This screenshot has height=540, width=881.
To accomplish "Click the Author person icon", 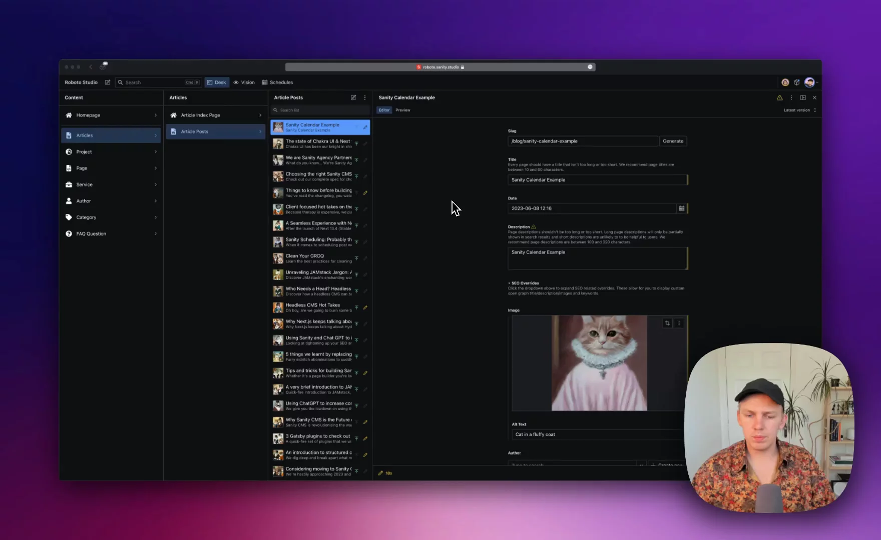I will (x=69, y=201).
